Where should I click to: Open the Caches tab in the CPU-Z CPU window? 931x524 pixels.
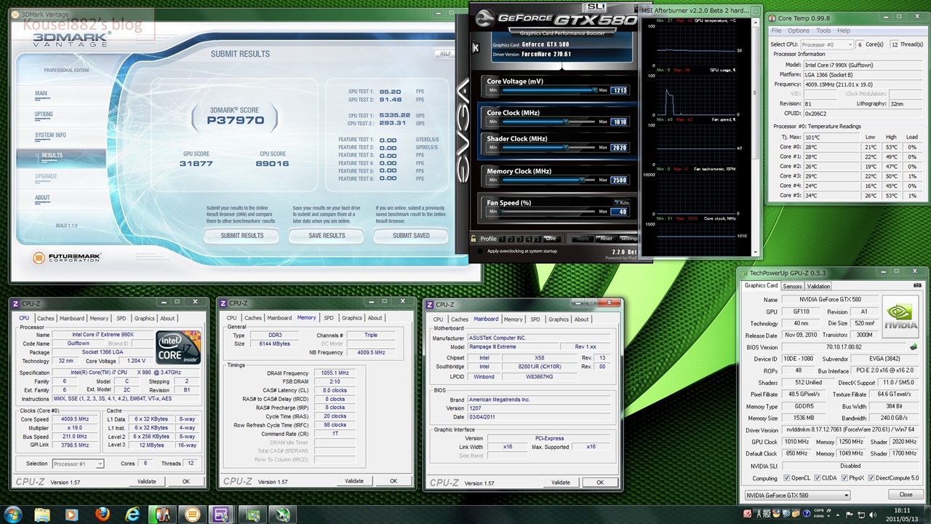(45, 318)
